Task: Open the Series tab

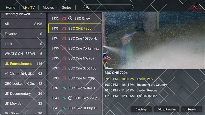Action: [x=67, y=7]
